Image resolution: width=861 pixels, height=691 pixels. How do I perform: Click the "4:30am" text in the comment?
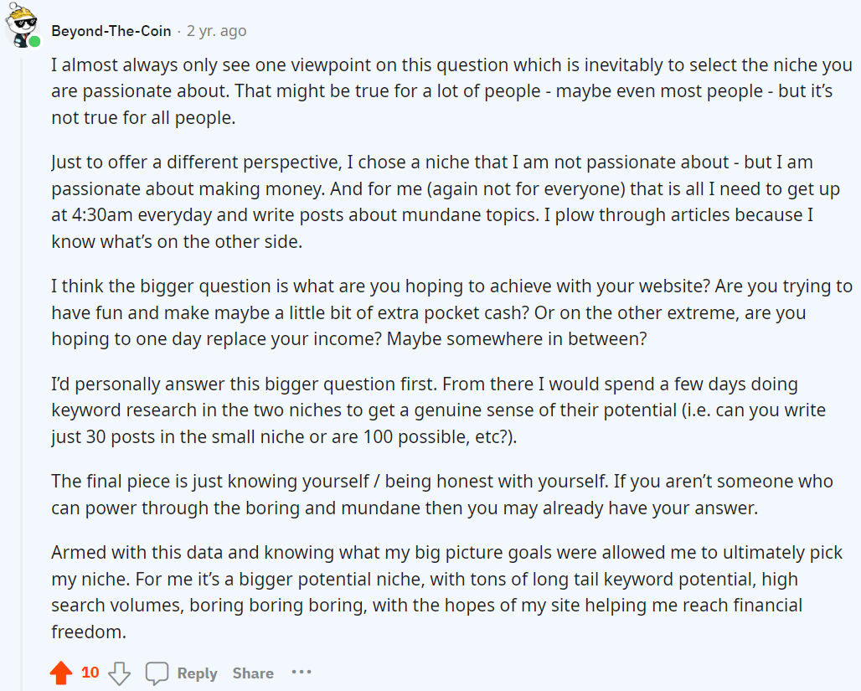92,214
